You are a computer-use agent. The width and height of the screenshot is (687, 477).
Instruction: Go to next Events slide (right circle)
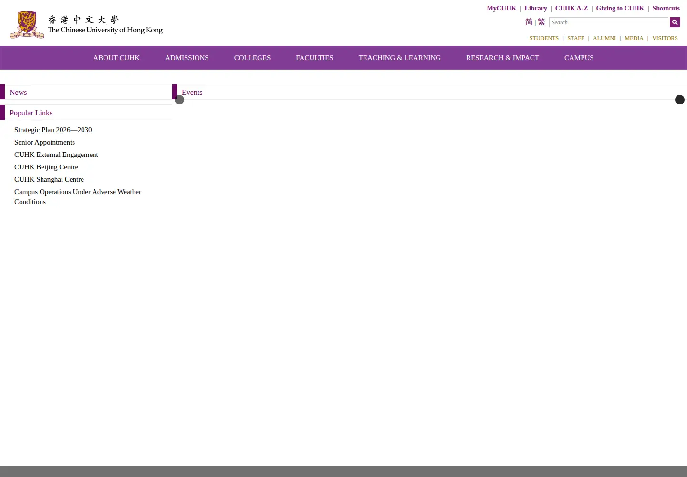pos(680,100)
